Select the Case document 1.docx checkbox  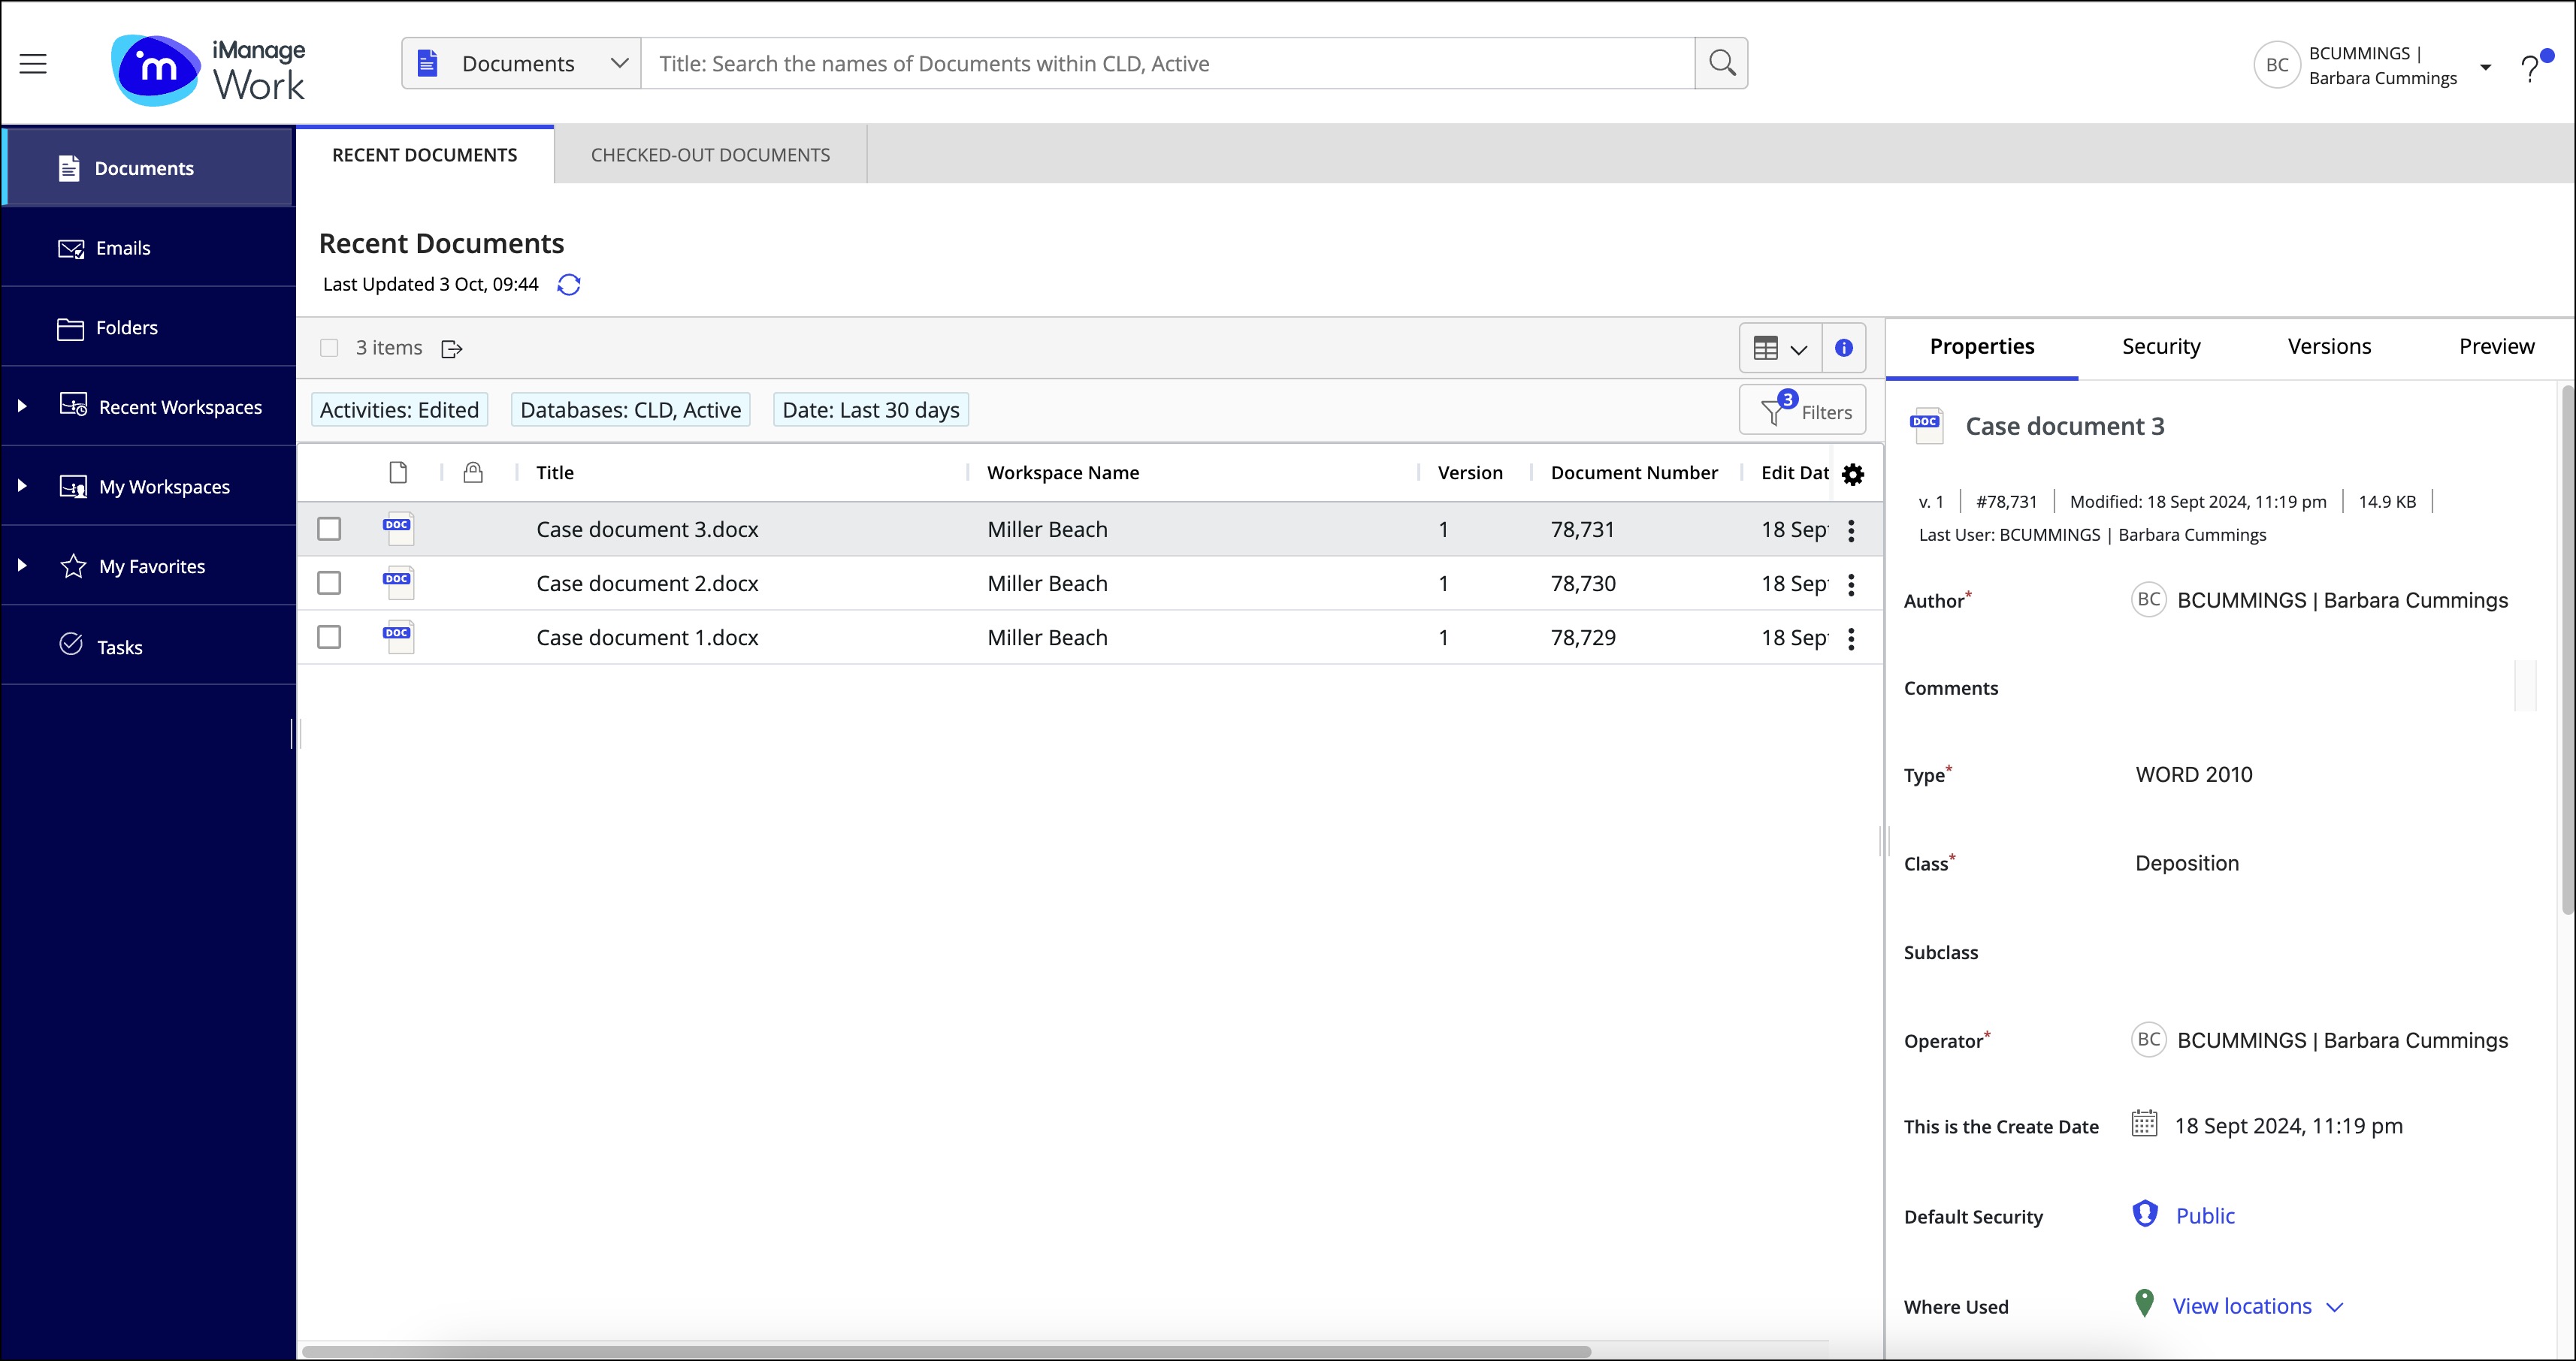pos(329,638)
